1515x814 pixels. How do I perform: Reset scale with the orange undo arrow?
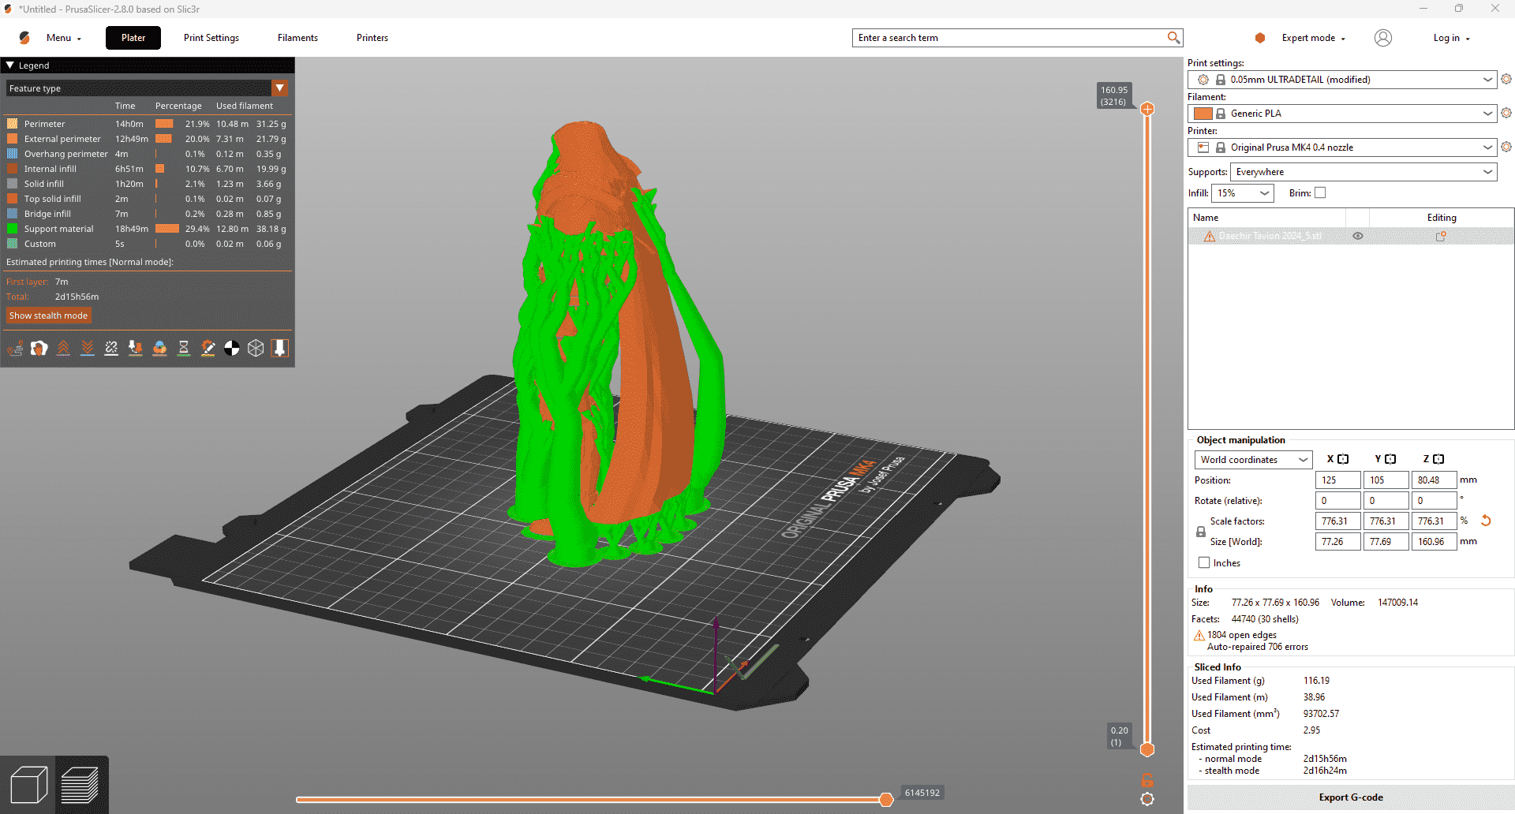click(1486, 521)
